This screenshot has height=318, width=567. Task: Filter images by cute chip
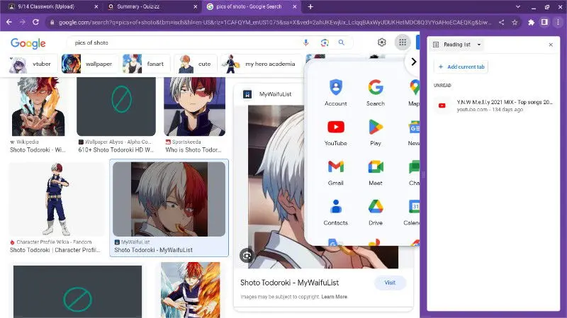pyautogui.click(x=196, y=64)
